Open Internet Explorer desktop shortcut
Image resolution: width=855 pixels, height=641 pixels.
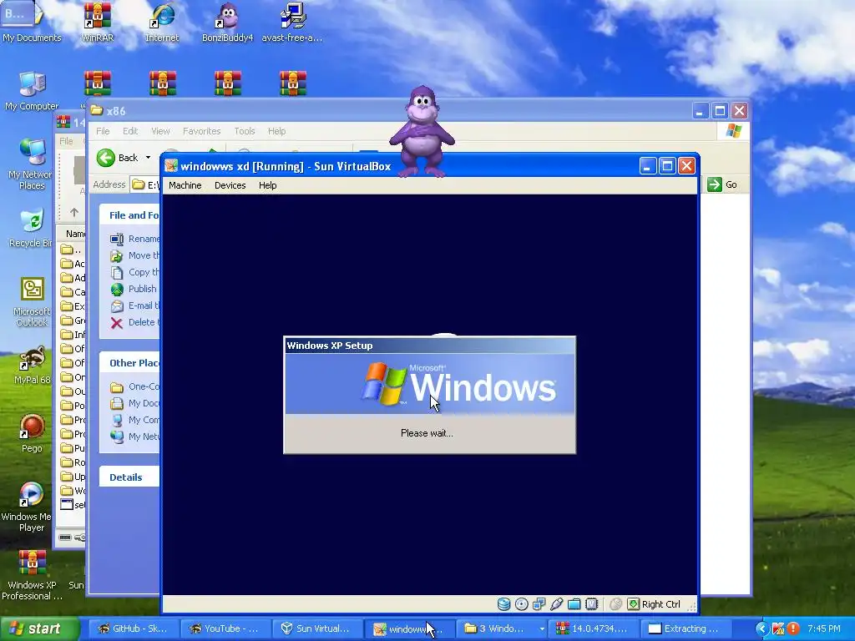tap(162, 22)
